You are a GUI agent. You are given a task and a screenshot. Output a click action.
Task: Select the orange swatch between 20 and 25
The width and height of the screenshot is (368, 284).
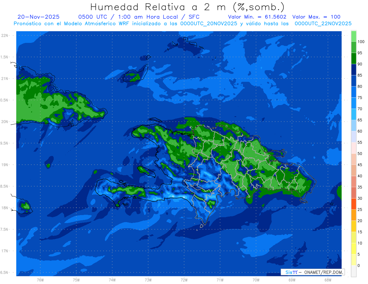click(354, 215)
